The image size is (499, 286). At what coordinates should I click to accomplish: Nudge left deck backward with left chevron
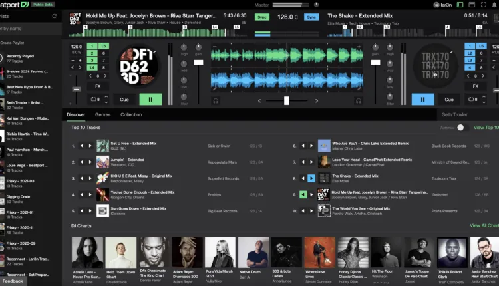coord(73,67)
